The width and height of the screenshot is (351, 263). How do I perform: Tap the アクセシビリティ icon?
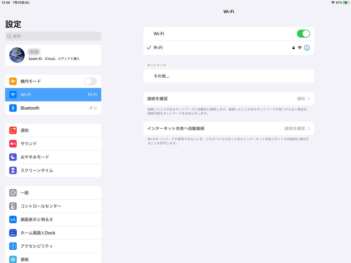point(13,246)
